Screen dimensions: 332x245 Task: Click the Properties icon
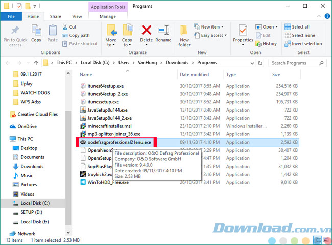(x=243, y=30)
